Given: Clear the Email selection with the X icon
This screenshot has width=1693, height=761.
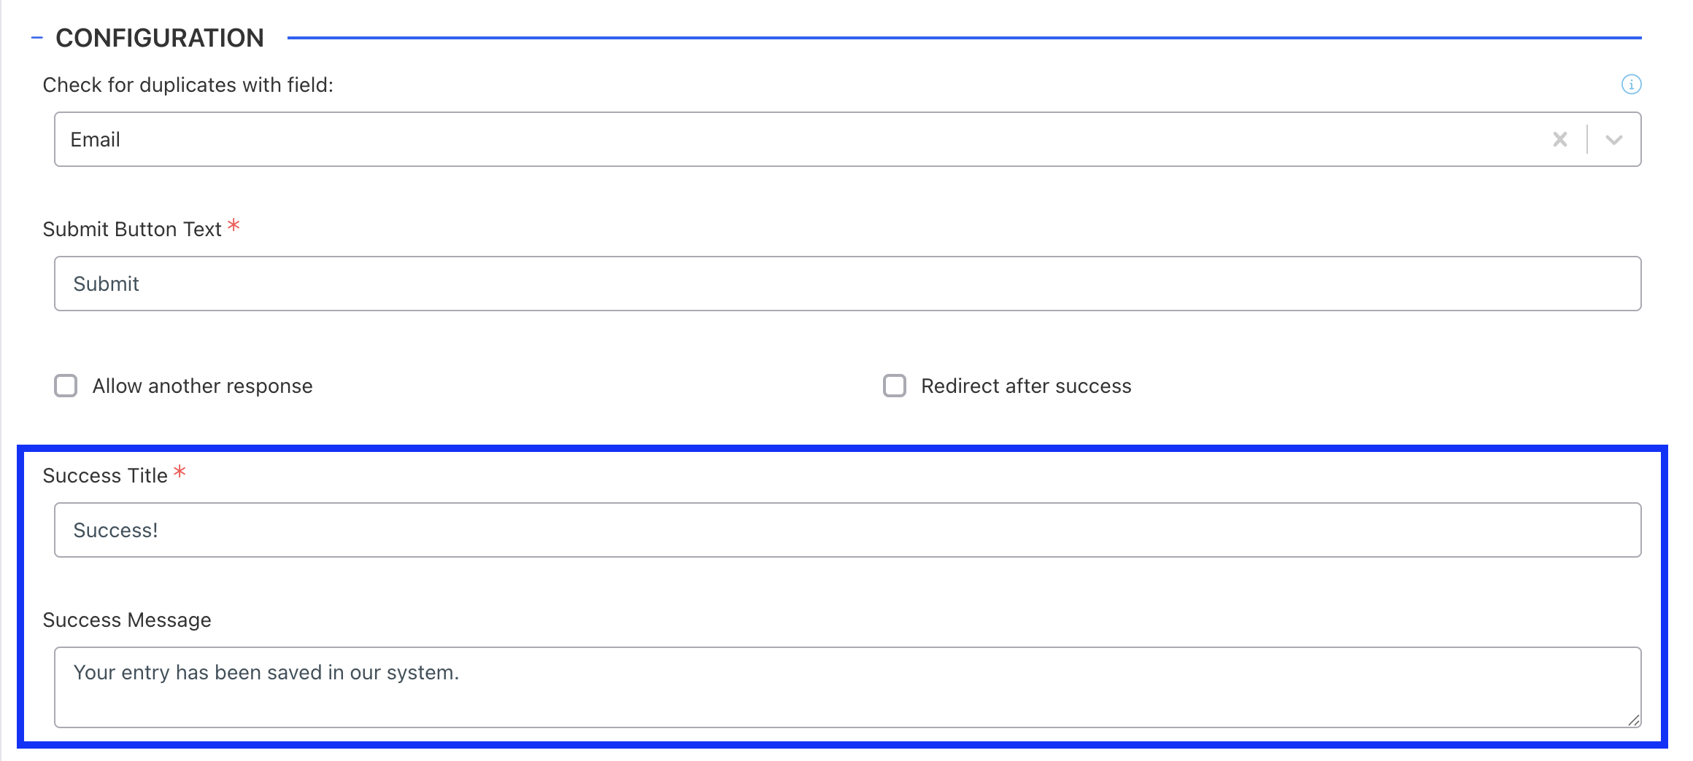Looking at the screenshot, I should pyautogui.click(x=1560, y=139).
